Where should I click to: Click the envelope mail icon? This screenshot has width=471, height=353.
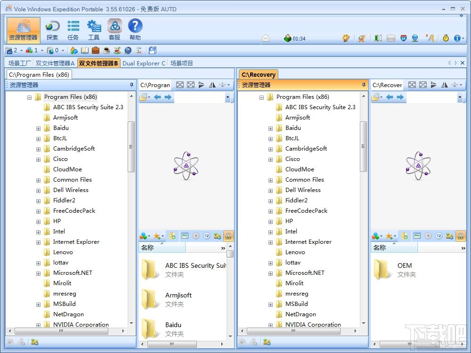click(266, 39)
